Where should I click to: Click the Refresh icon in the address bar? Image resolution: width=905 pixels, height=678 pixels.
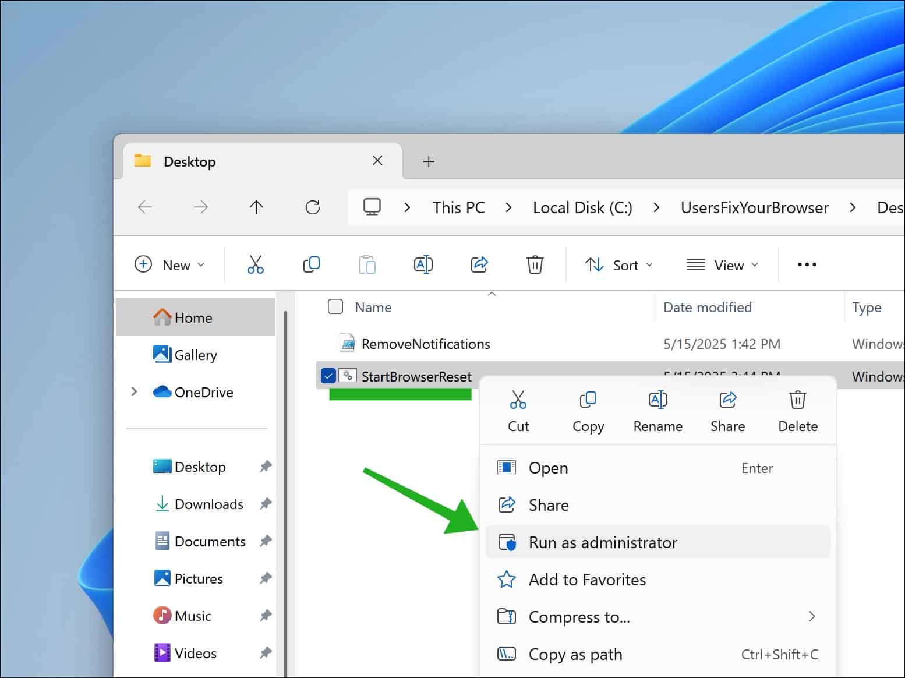tap(313, 207)
